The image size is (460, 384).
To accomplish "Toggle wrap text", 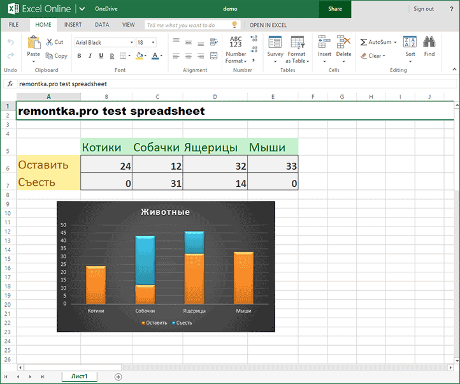I will click(x=214, y=42).
